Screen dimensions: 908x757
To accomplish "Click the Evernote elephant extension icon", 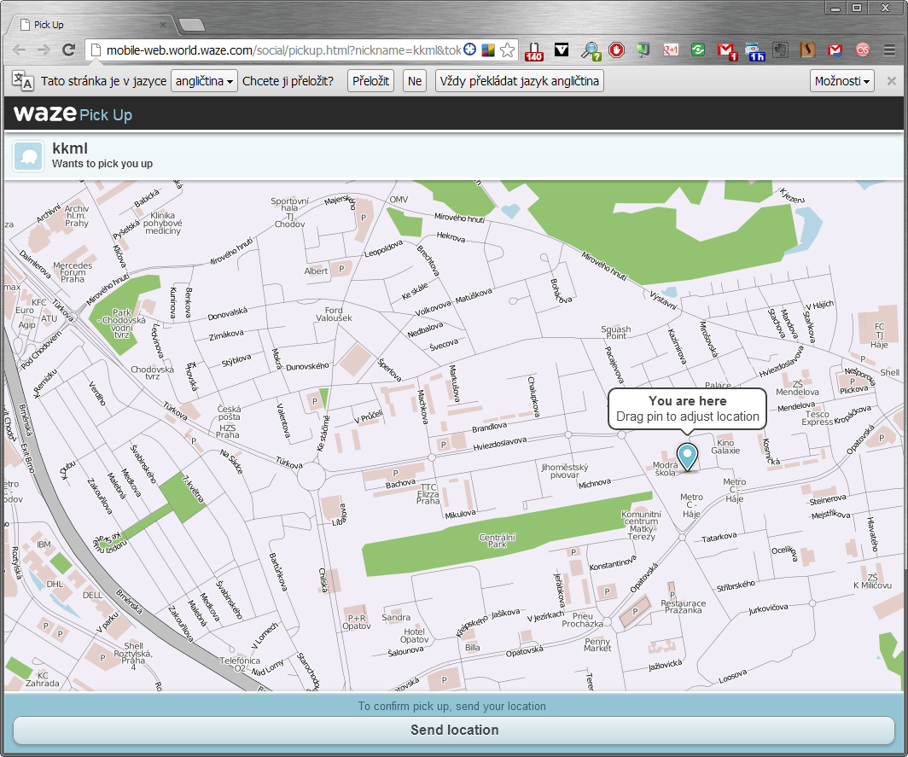I will [x=780, y=50].
